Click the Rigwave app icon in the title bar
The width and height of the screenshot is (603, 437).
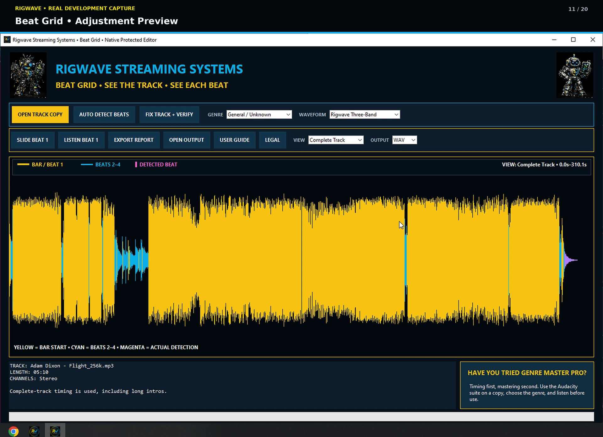7,40
